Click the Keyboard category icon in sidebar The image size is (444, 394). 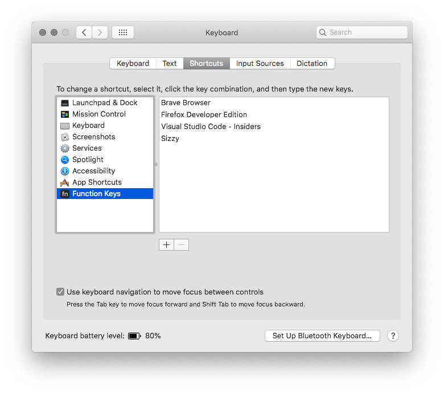[x=65, y=126]
